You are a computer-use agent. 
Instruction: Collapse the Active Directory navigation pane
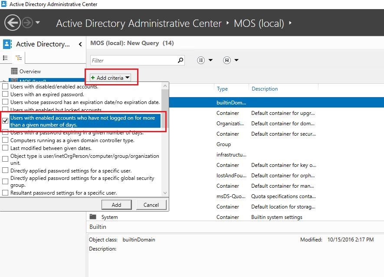(x=80, y=44)
